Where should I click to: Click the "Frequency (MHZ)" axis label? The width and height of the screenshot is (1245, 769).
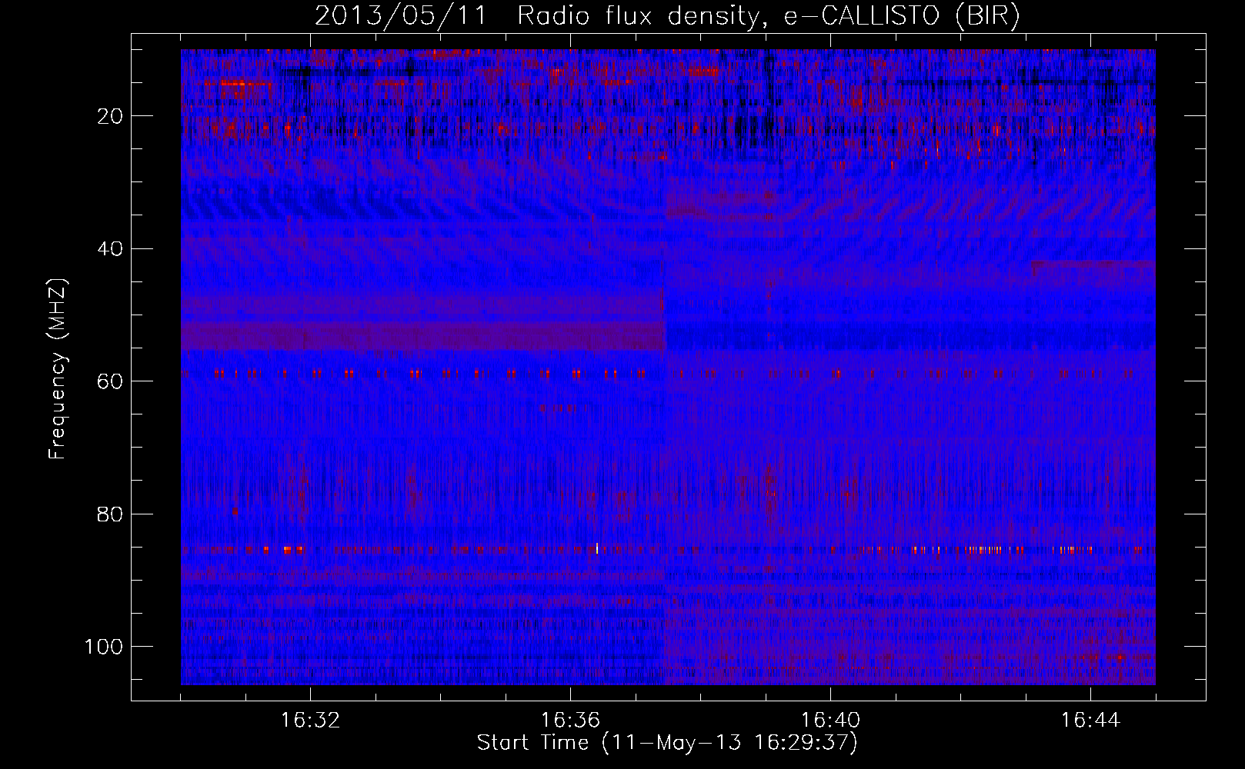[58, 369]
